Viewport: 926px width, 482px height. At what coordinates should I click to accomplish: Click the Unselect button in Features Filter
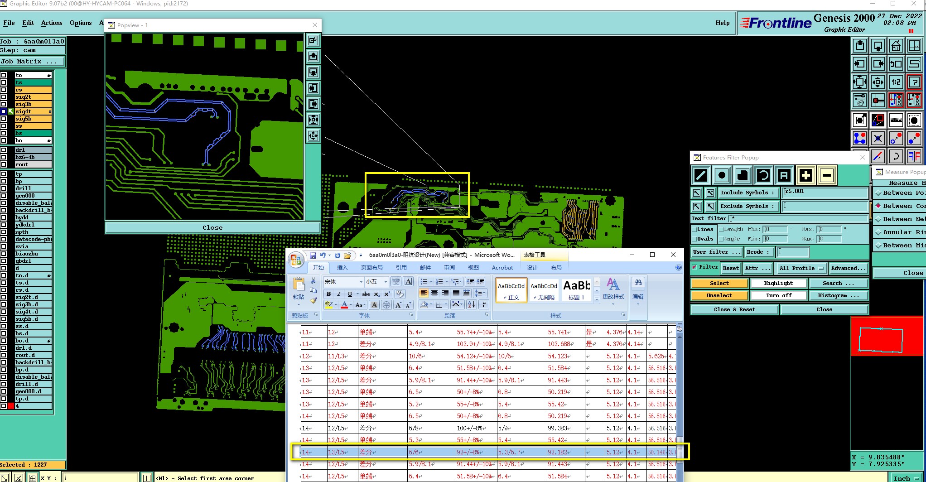pos(719,295)
